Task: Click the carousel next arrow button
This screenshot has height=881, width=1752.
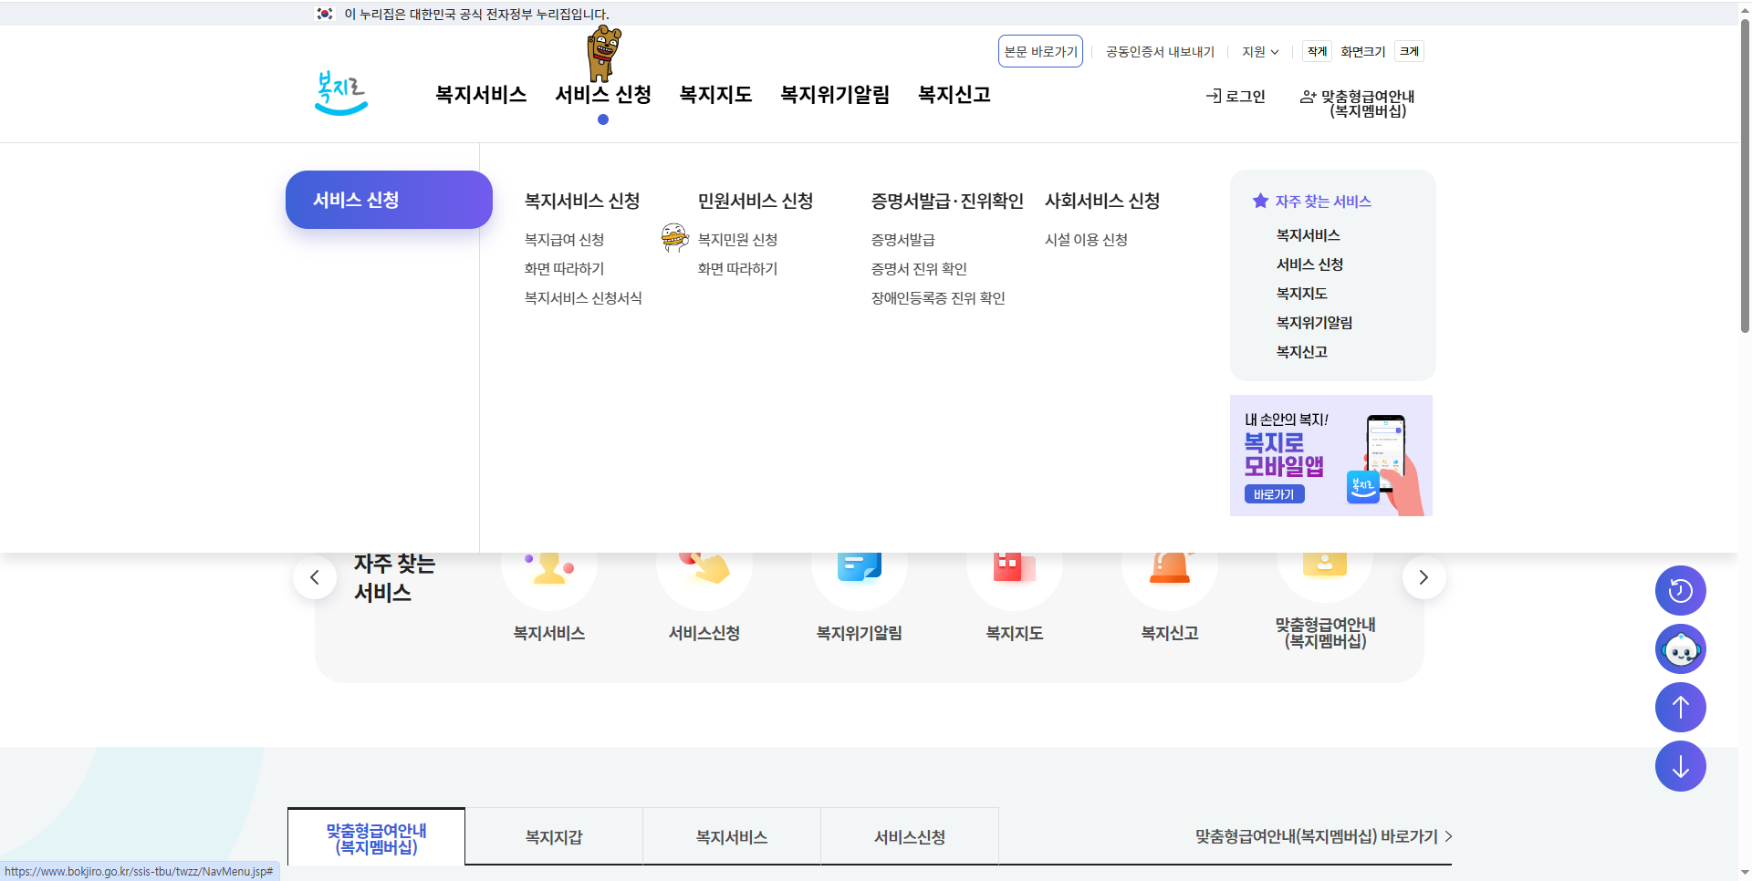Action: point(1423,577)
